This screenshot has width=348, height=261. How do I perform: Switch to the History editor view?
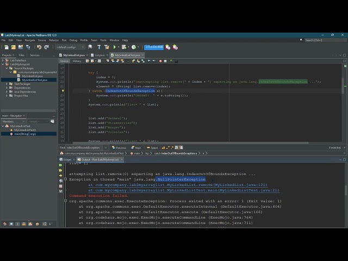pos(77,61)
